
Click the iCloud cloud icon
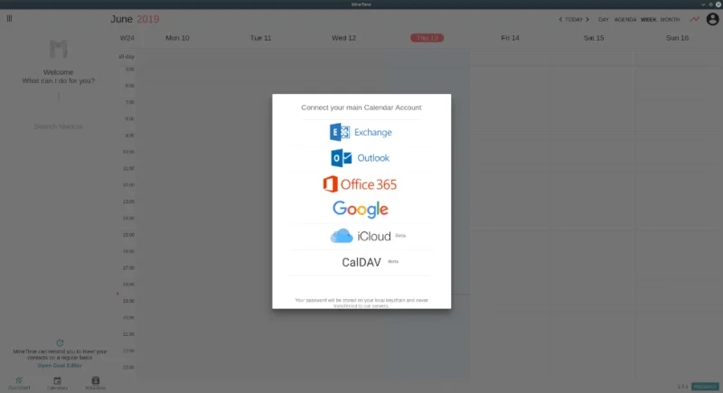click(342, 236)
